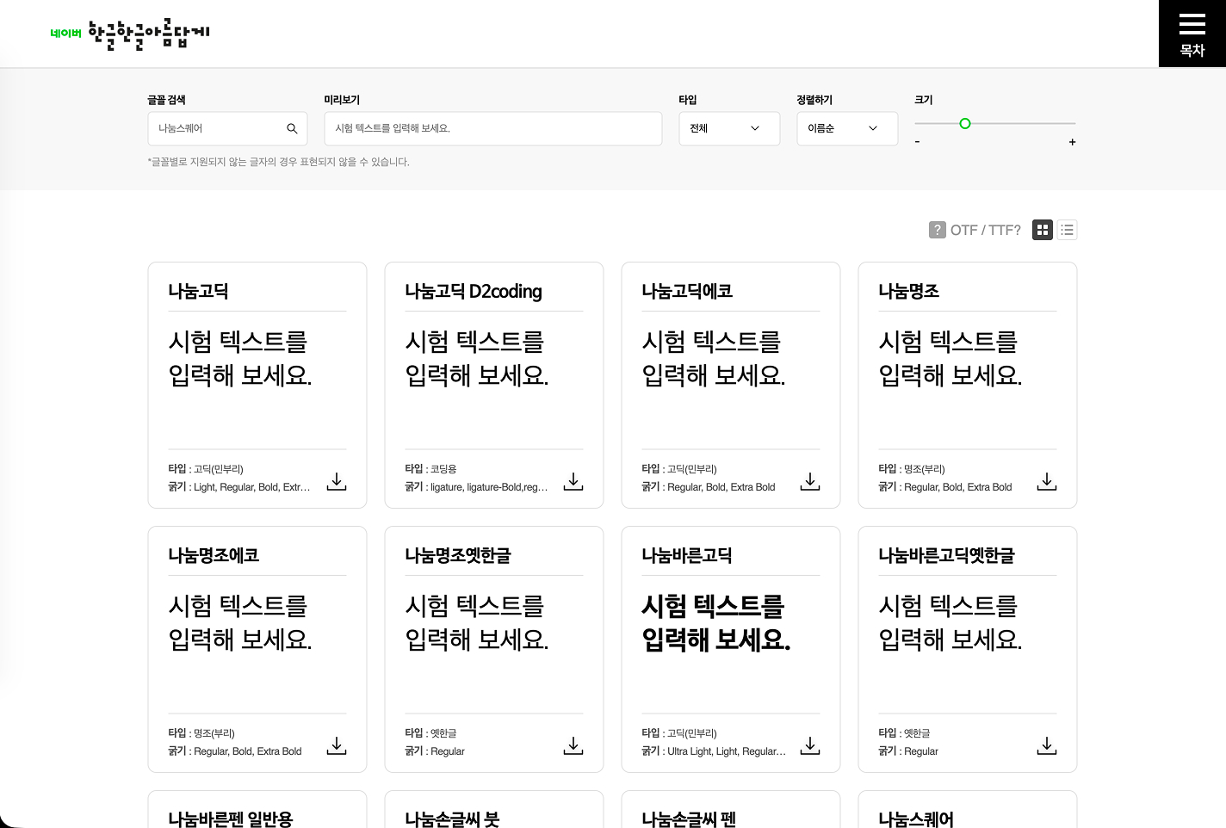Screen dimensions: 1226x828
Task: Open the OTF / TTF help question icon
Action: 938,230
